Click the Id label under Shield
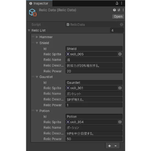151x151 pixels. coord(45,49)
